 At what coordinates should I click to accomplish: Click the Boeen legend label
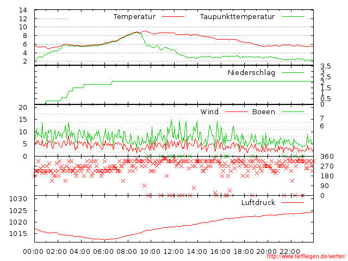point(264,111)
